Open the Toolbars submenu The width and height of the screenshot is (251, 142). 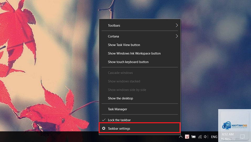(140, 25)
